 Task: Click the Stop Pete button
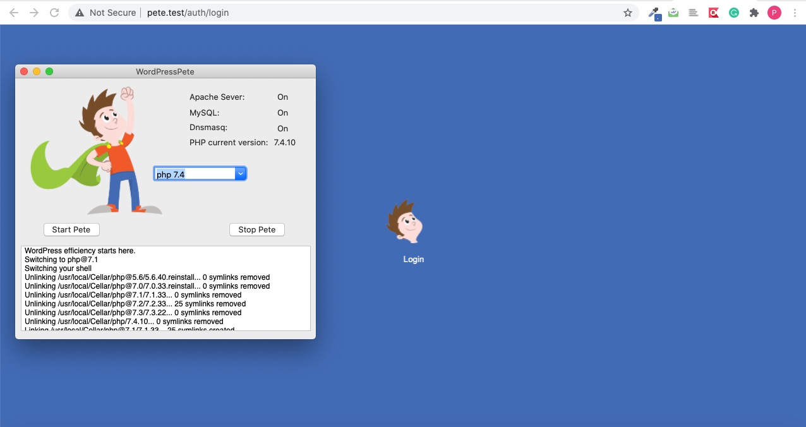point(257,229)
